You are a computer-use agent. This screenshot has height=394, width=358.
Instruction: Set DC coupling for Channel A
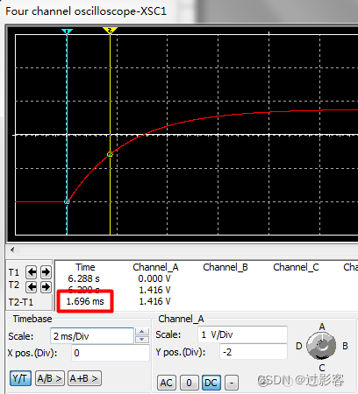211,383
